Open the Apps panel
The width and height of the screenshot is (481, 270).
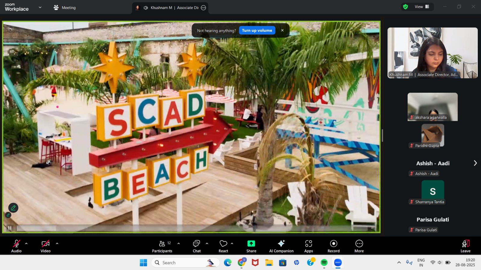click(x=308, y=246)
